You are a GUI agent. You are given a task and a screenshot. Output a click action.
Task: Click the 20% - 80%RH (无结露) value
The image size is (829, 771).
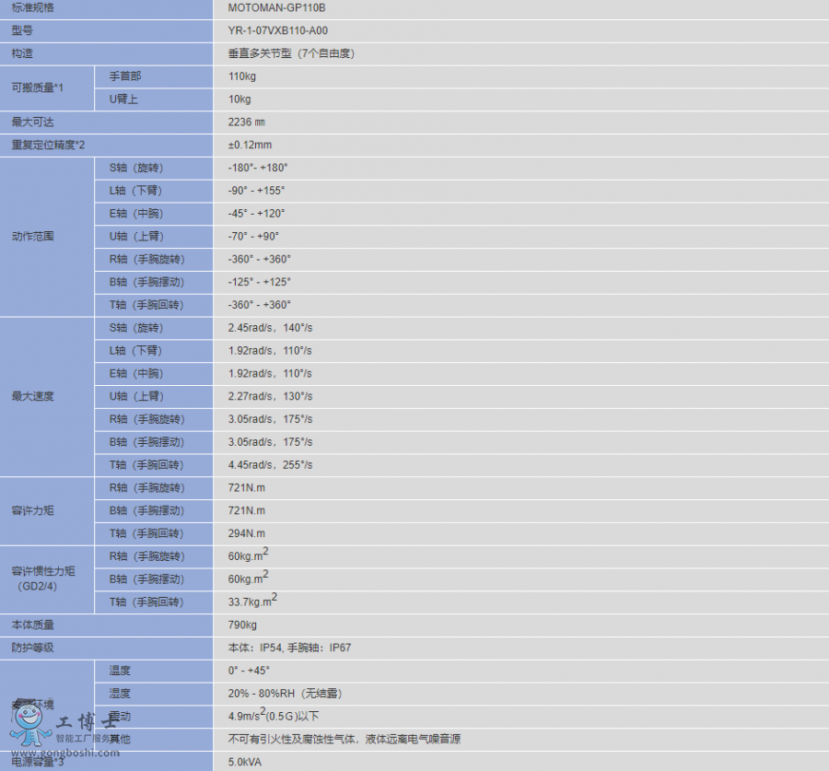pos(286,693)
